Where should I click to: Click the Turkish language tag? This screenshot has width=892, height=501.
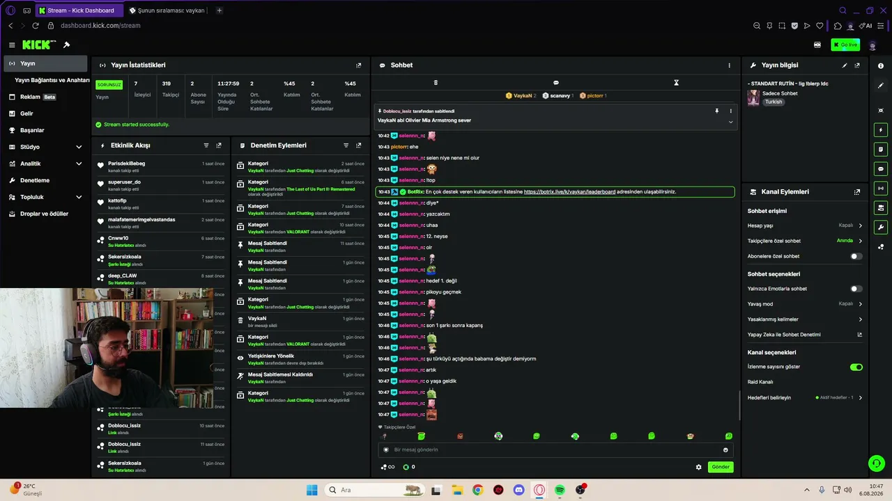point(774,102)
